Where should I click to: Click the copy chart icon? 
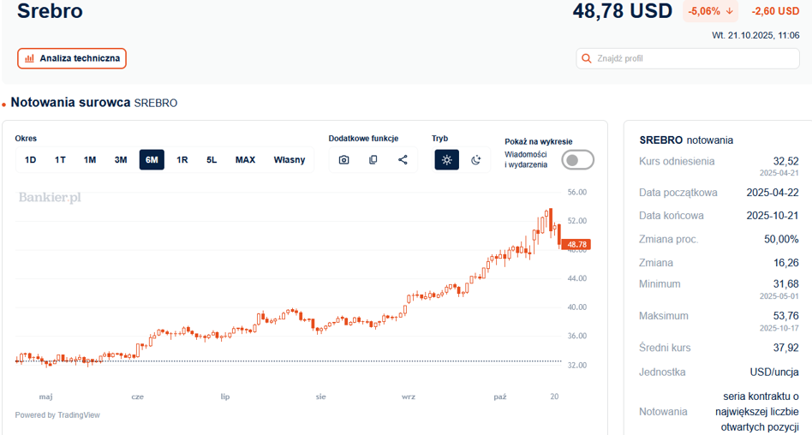coord(373,160)
